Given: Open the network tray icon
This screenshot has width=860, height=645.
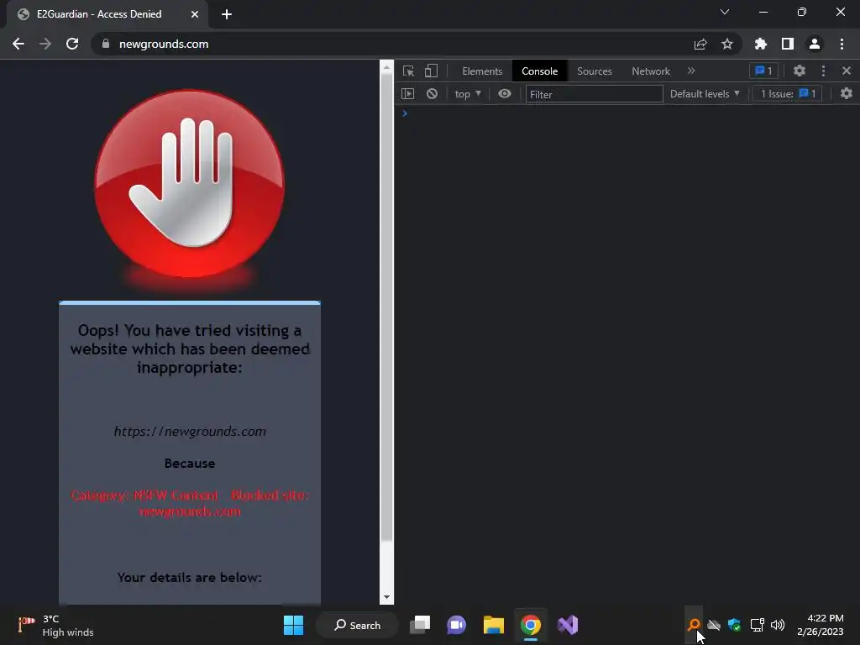Looking at the screenshot, I should pyautogui.click(x=758, y=625).
